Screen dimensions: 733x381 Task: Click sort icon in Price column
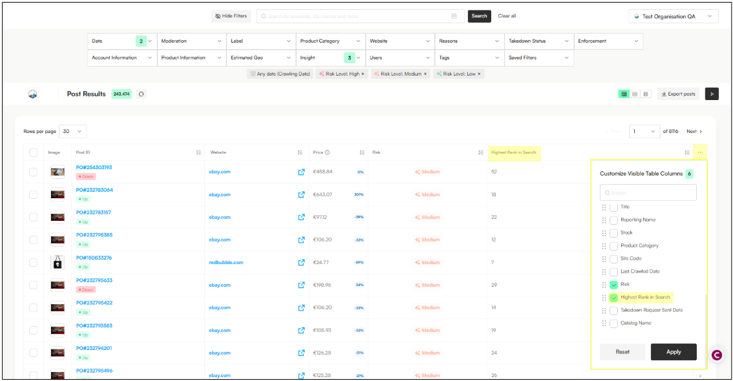coord(362,152)
